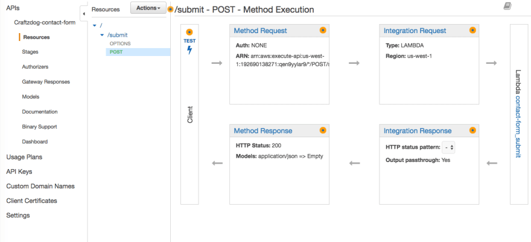This screenshot has height=242, width=531.
Task: Click orange dot in Method Response header
Action: coord(323,130)
